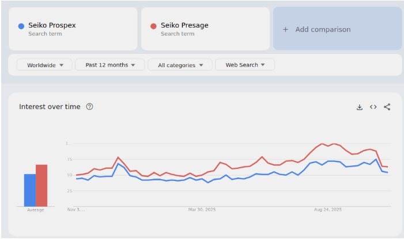Screen dimensions: 404x240
Task: Click the blue dot beside Seiko Prospex
Action: pos(21,26)
